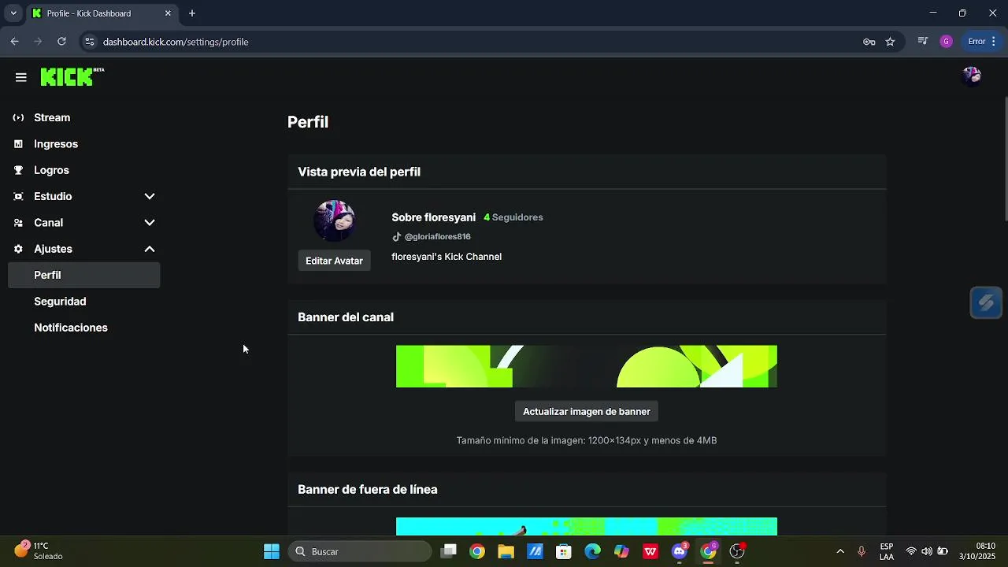
Task: Click the Sobre floresyani heading
Action: [x=434, y=217]
